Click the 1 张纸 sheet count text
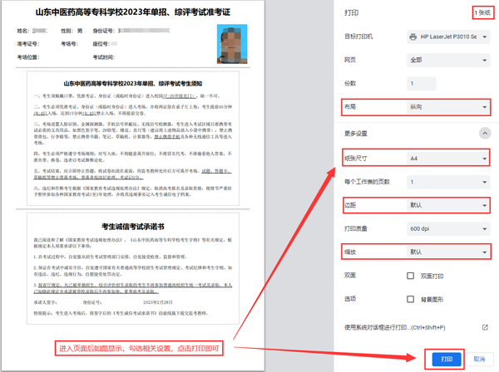The height and width of the screenshot is (372, 499). coord(482,13)
